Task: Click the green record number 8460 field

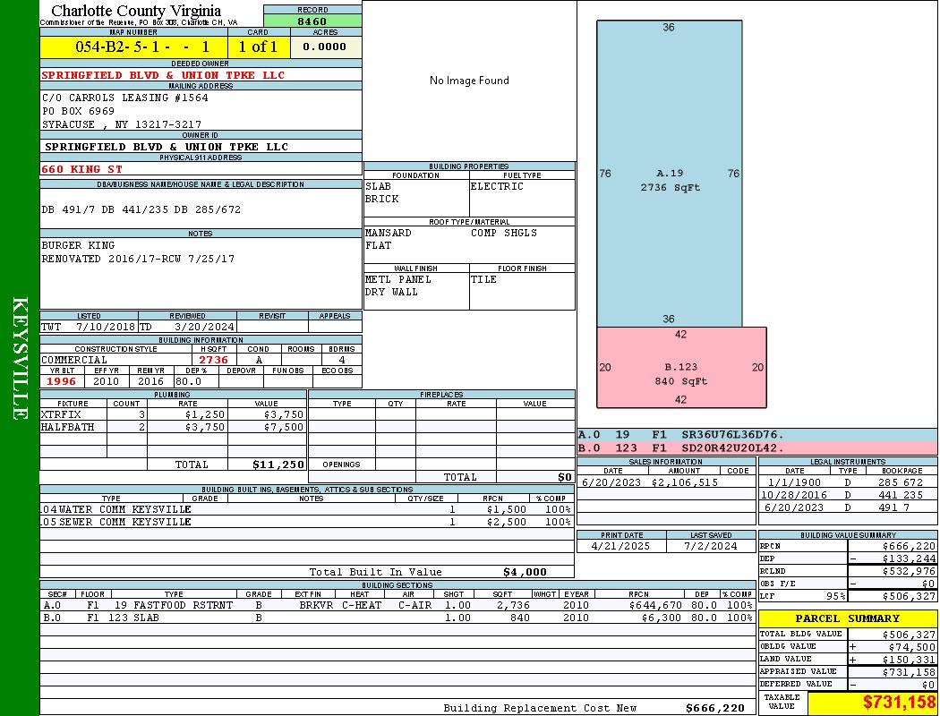Action: [312, 21]
